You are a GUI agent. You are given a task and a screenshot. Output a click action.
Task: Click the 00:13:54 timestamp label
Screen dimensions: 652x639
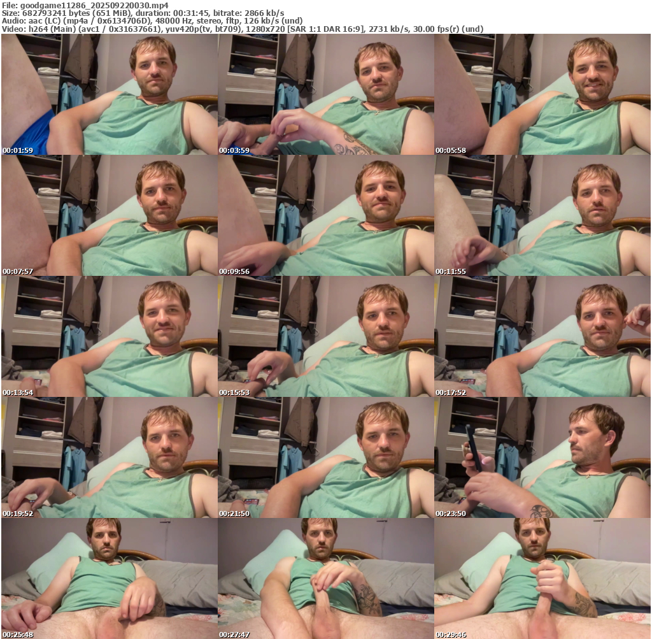click(x=18, y=392)
